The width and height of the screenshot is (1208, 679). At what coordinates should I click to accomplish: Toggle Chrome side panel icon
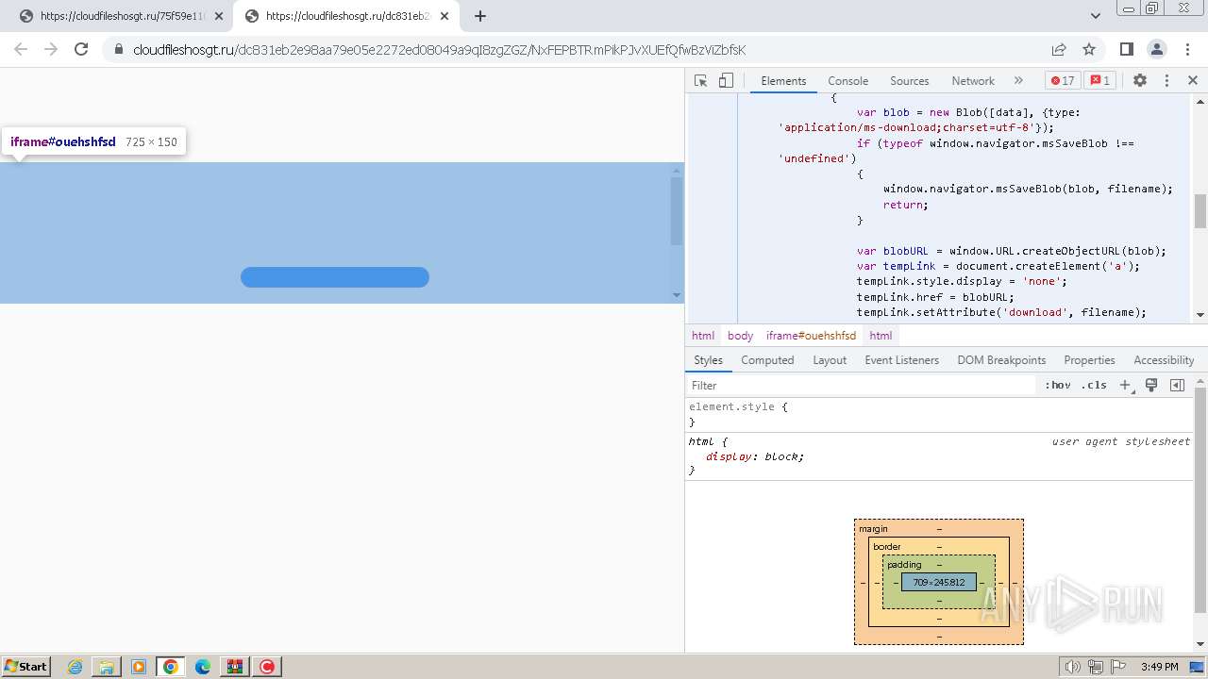tap(1127, 50)
